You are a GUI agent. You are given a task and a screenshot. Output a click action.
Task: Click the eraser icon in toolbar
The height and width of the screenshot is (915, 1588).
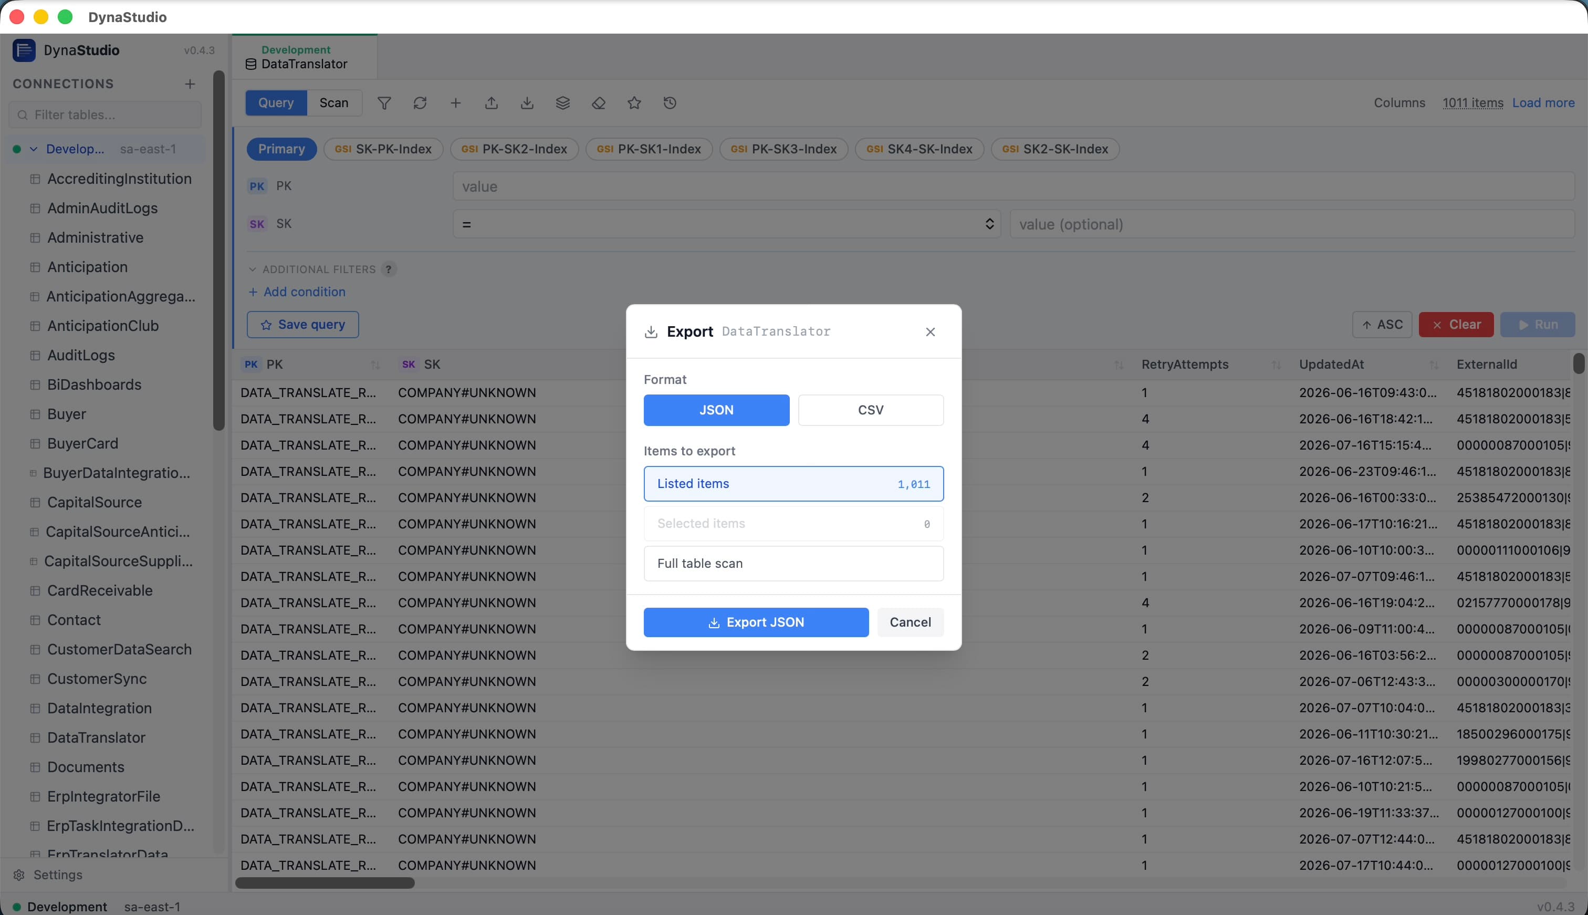[x=599, y=103]
